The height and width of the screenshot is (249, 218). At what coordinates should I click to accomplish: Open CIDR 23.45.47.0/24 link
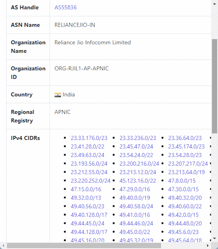click(x=136, y=147)
